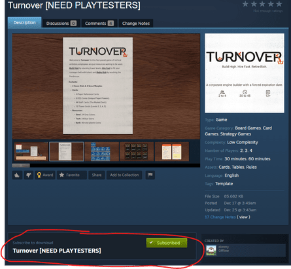Click the Low Complexity tag
This screenshot has width=291, height=269.
tap(243, 142)
